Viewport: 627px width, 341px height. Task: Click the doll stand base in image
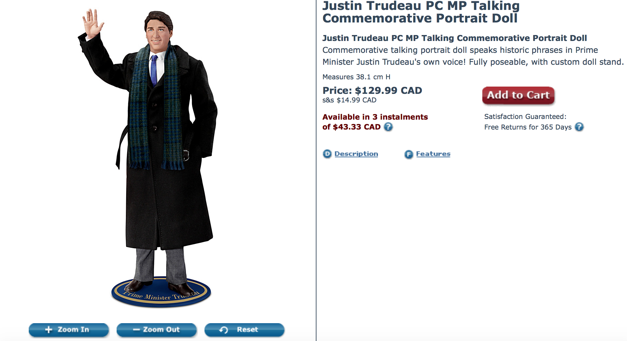tap(161, 293)
